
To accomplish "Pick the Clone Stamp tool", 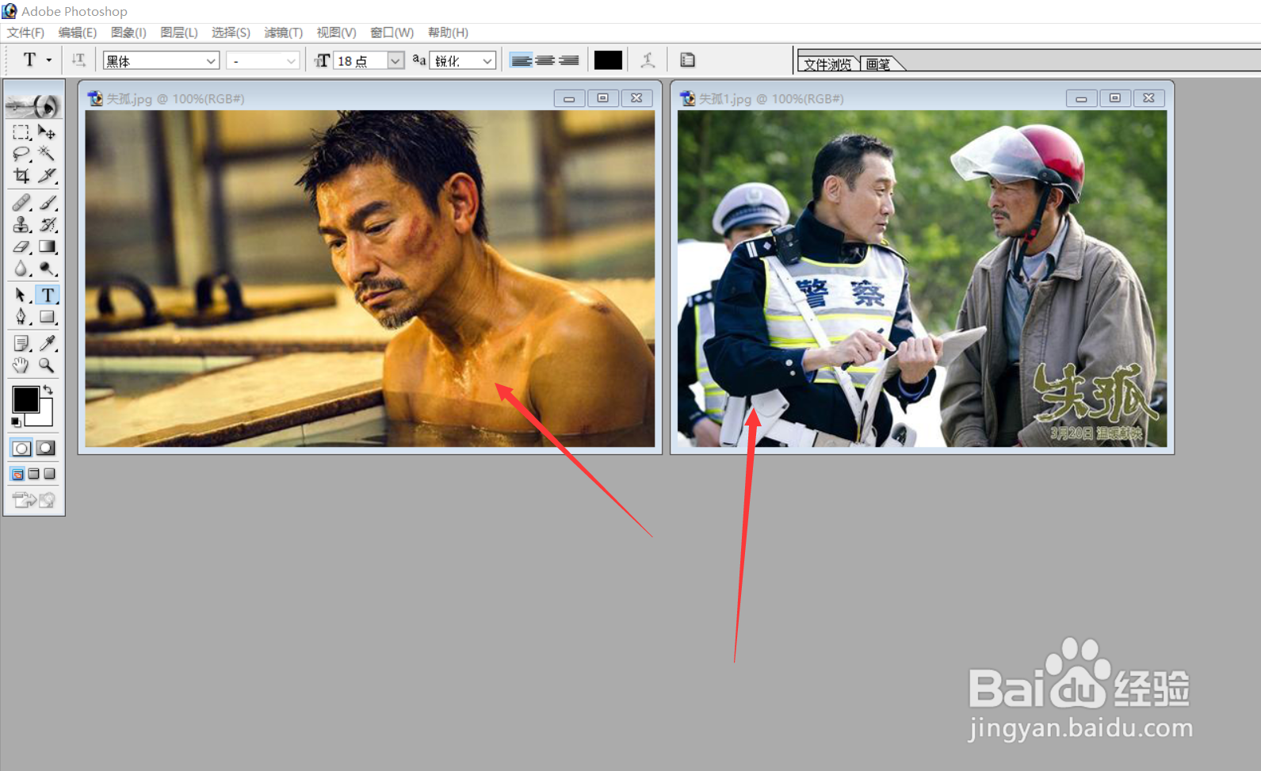I will click(21, 225).
